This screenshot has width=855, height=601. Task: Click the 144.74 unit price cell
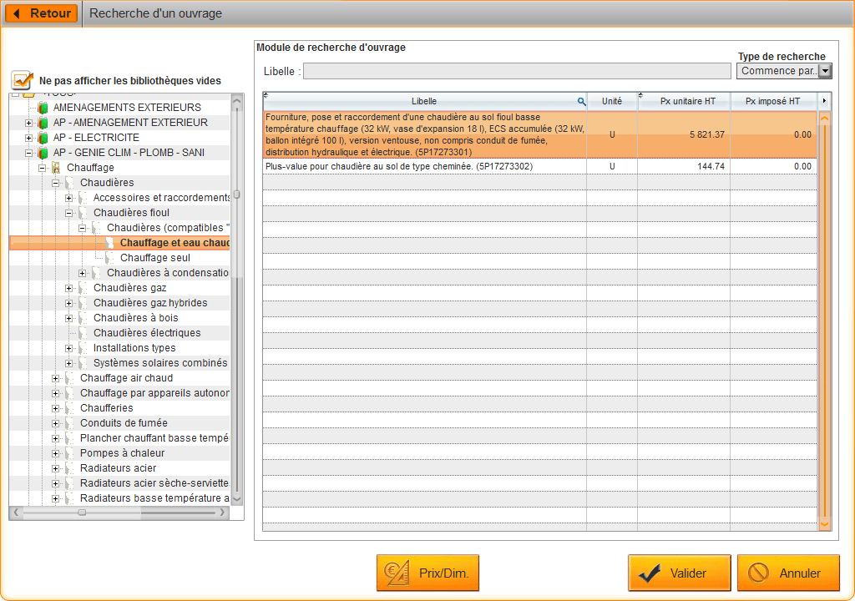tap(684, 166)
